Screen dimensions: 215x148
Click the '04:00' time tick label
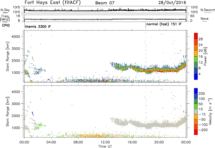[51, 142]
